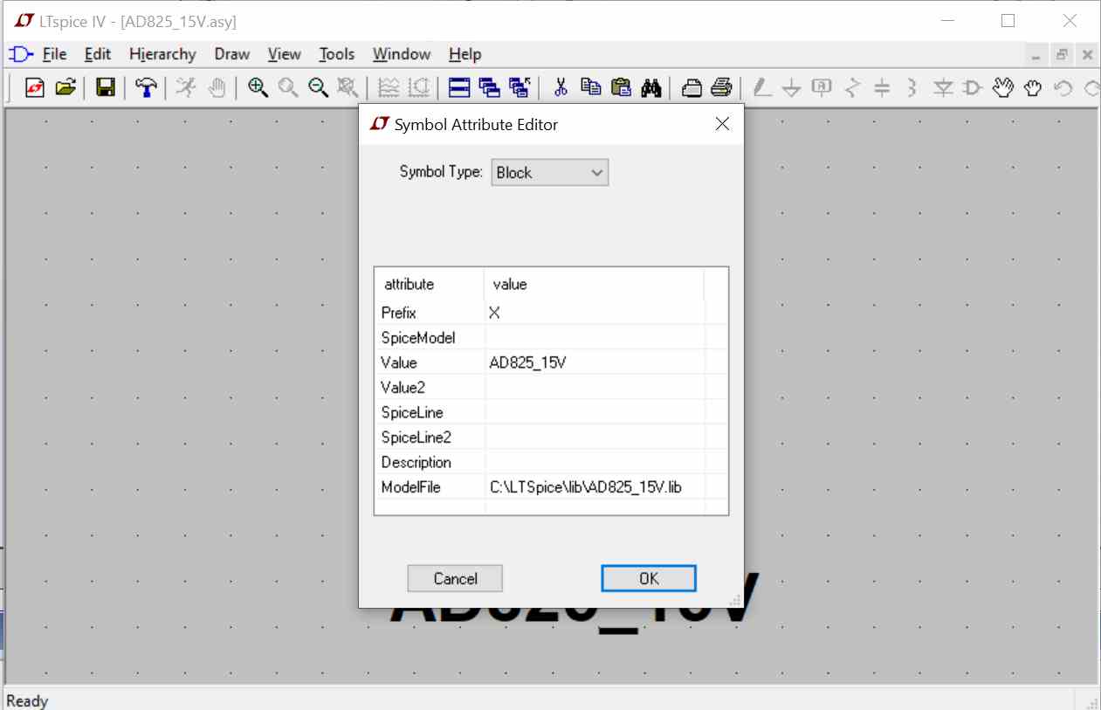Click the 'ModelFile' attribute name
This screenshot has height=710, width=1101.
click(410, 486)
